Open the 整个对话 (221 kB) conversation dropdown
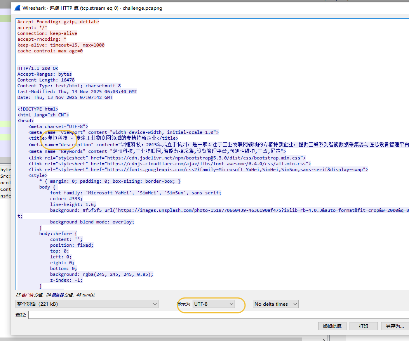 (x=87, y=304)
